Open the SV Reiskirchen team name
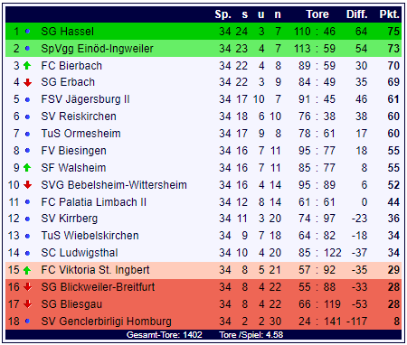This screenshot has width=407, height=345. (79, 117)
